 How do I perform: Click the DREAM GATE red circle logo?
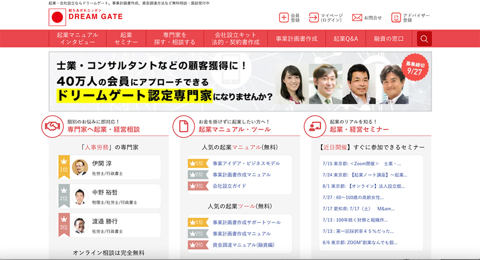[57, 17]
